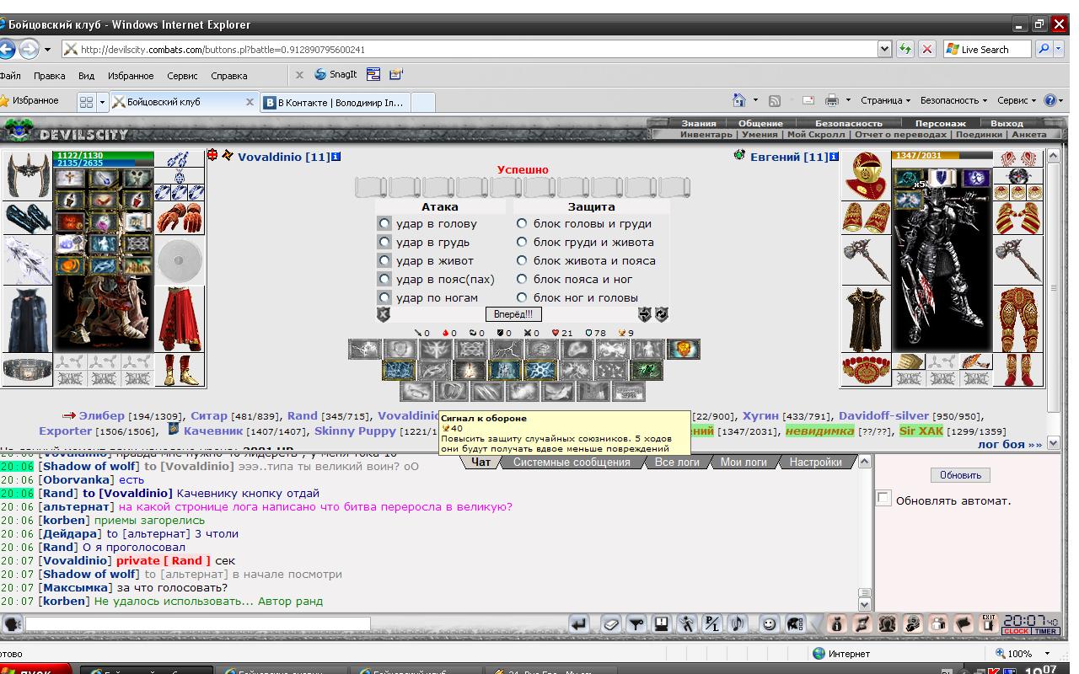Click the 'Вперёд!!!' button
Image resolution: width=1079 pixels, height=674 pixels.
tap(513, 314)
